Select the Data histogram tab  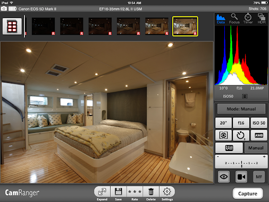[x=221, y=19]
